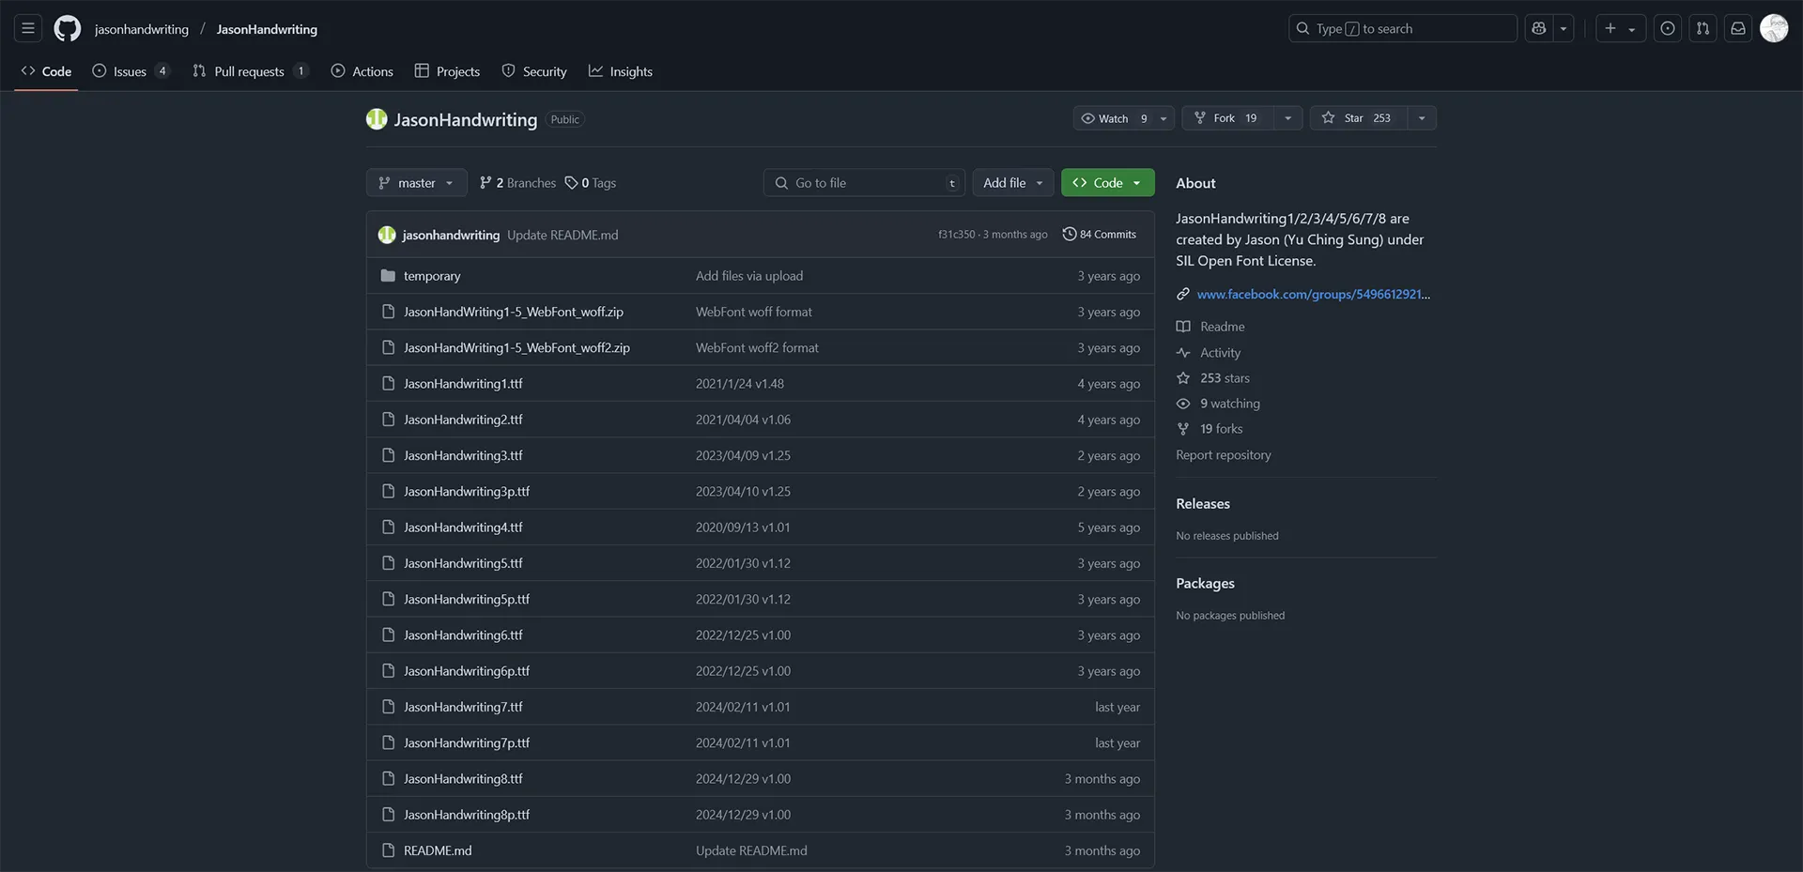Open the create new plus menu
The image size is (1803, 872).
tap(1620, 28)
